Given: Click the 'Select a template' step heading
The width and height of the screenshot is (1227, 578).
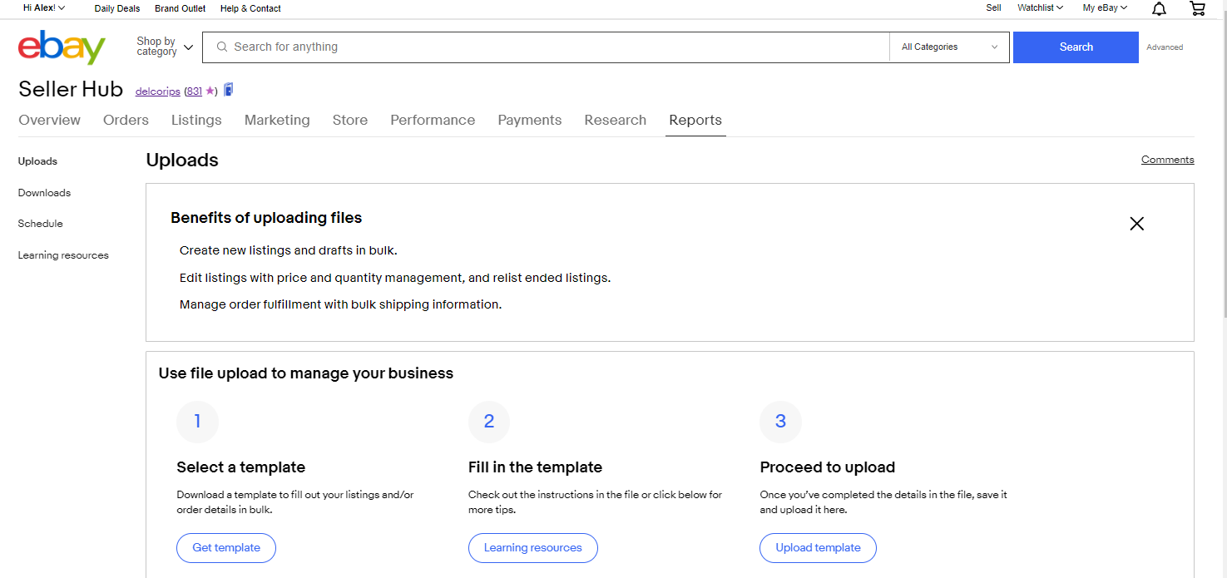Looking at the screenshot, I should tap(241, 467).
